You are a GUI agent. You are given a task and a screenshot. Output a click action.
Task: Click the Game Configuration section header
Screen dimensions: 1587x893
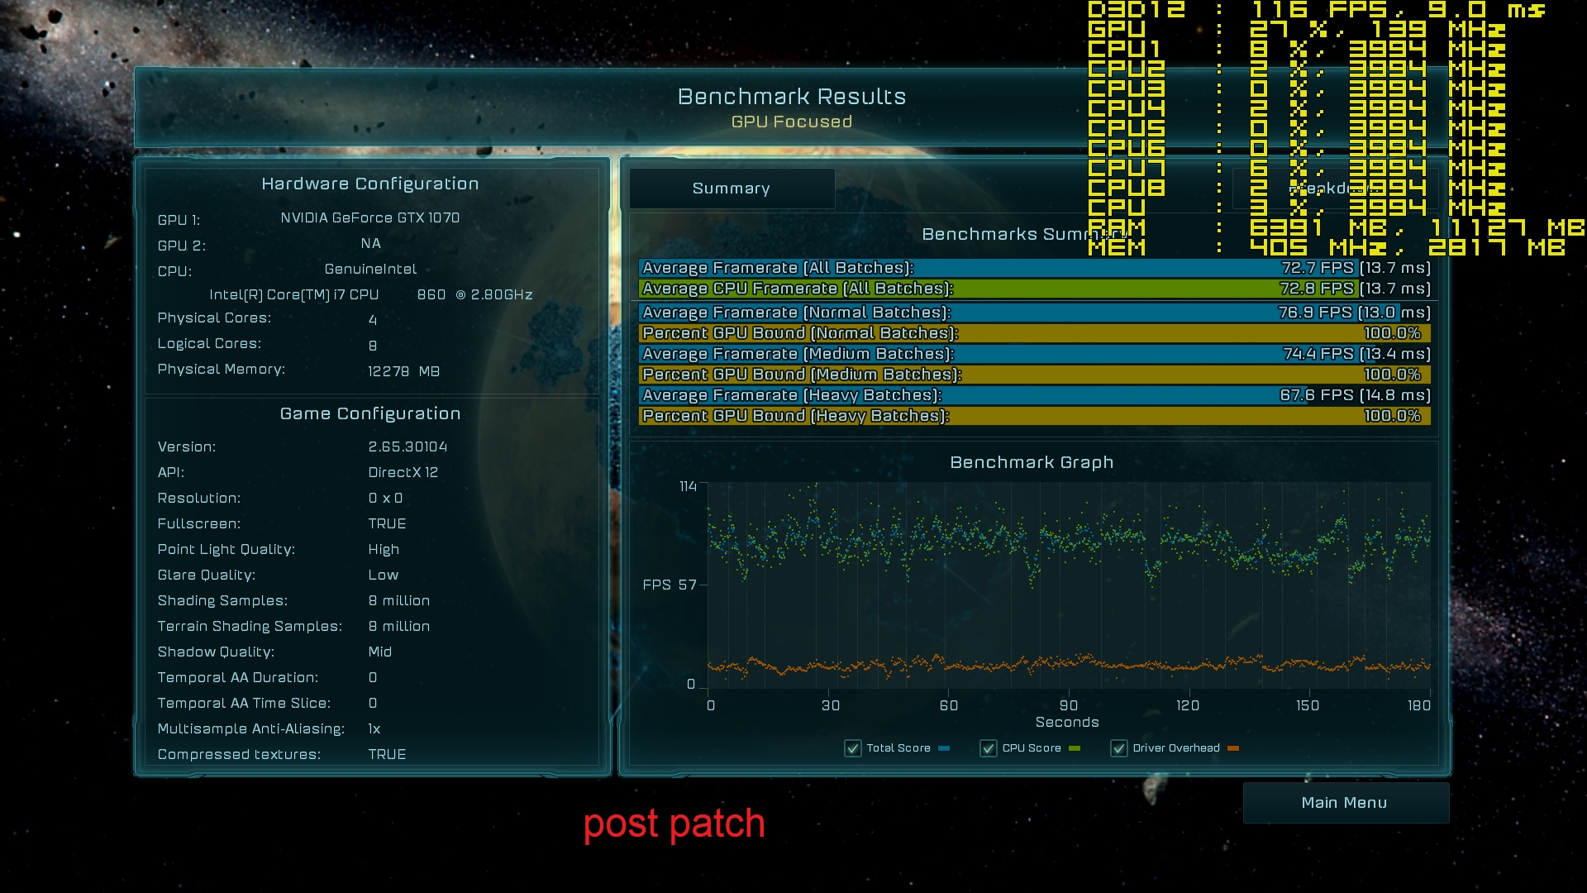[370, 413]
